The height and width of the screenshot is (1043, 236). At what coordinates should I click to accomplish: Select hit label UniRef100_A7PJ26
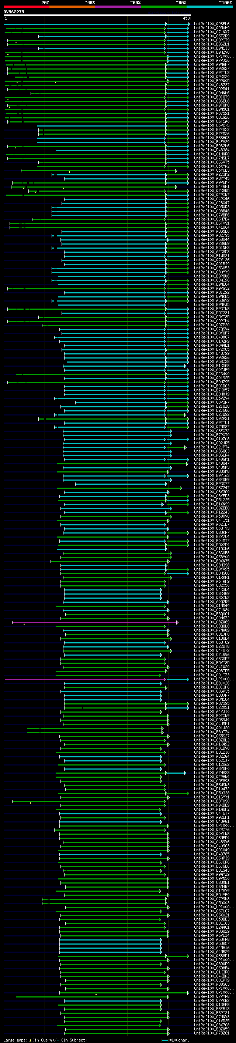212,61
